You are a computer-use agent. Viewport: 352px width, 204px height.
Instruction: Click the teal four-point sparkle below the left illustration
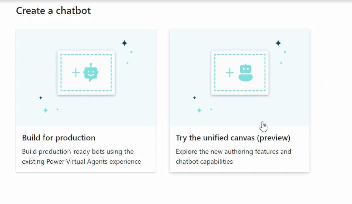(x=45, y=110)
